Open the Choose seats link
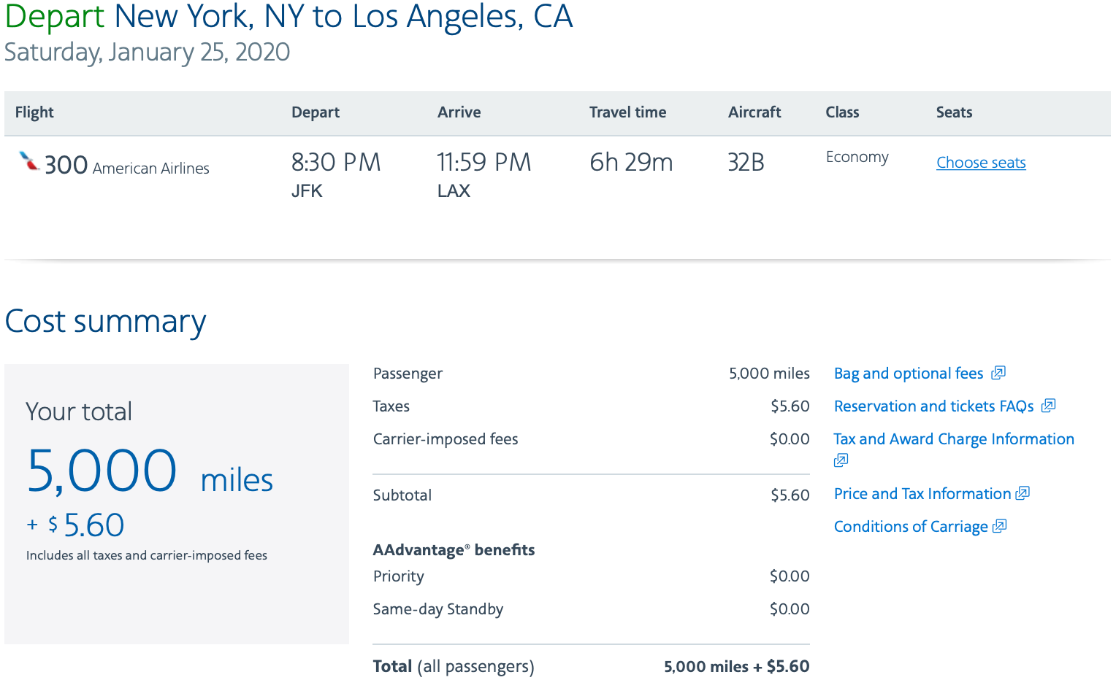This screenshot has width=1116, height=680. (981, 163)
